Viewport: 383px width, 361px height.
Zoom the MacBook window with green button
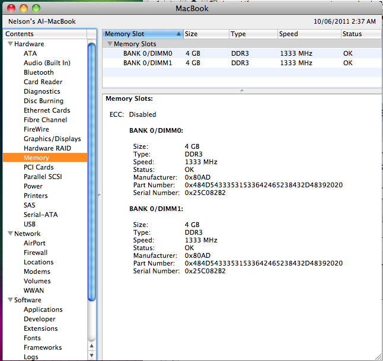[36, 8]
